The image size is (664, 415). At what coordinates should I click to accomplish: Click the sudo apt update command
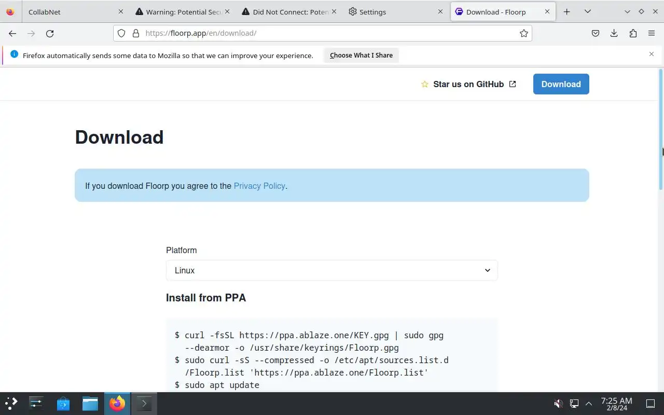pos(222,385)
